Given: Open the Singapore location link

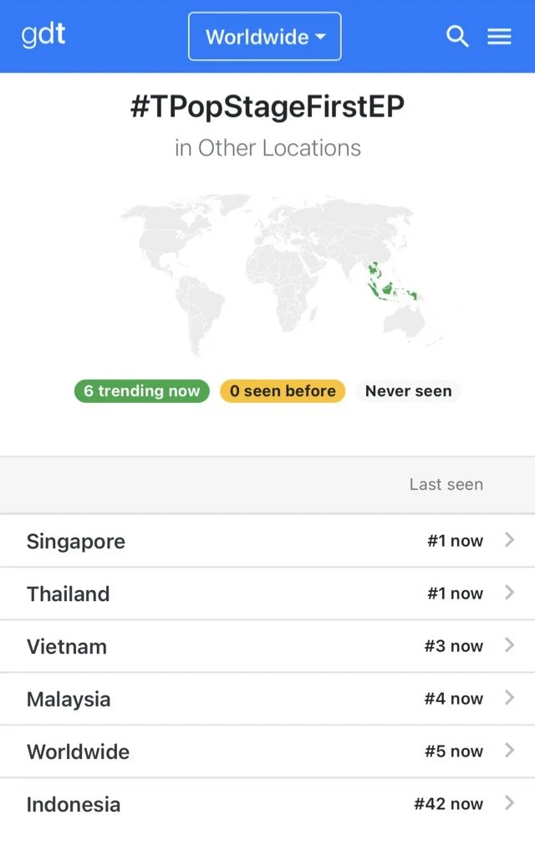Looking at the screenshot, I should (76, 542).
